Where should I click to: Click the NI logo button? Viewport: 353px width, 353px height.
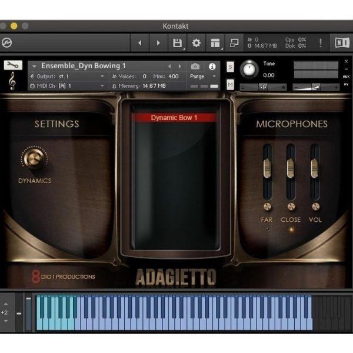[x=342, y=43]
